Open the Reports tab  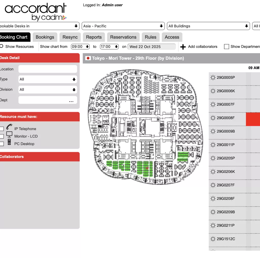(x=94, y=37)
